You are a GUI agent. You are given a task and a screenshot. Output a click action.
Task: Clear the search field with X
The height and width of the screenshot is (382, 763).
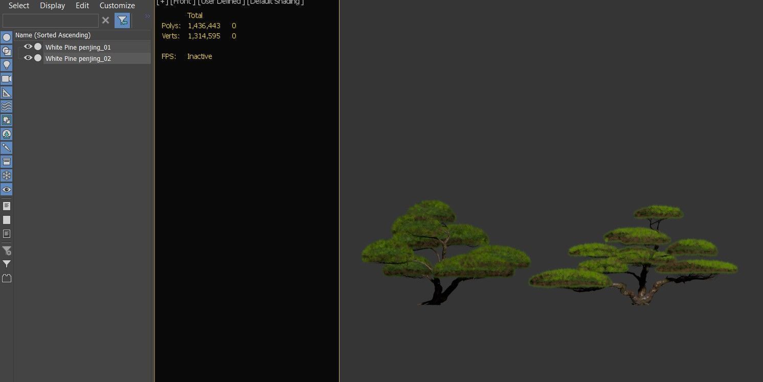[105, 20]
